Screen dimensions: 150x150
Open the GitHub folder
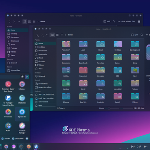click(66, 72)
